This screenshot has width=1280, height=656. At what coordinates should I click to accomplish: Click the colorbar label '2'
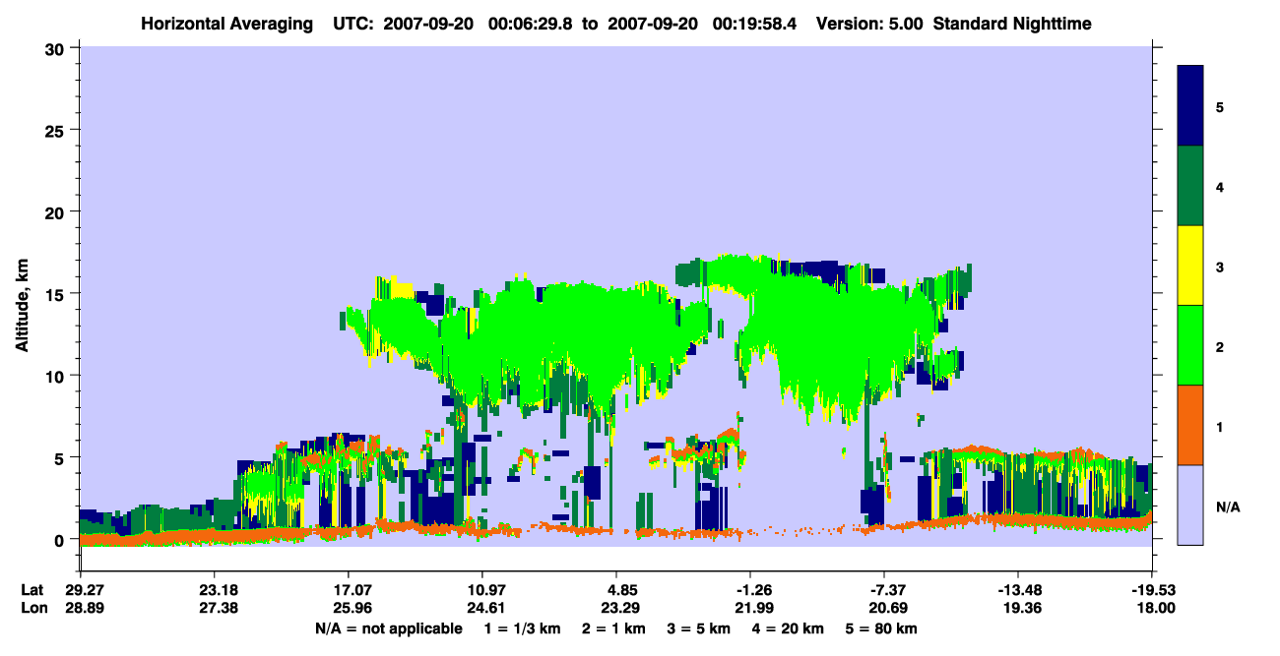click(1220, 346)
